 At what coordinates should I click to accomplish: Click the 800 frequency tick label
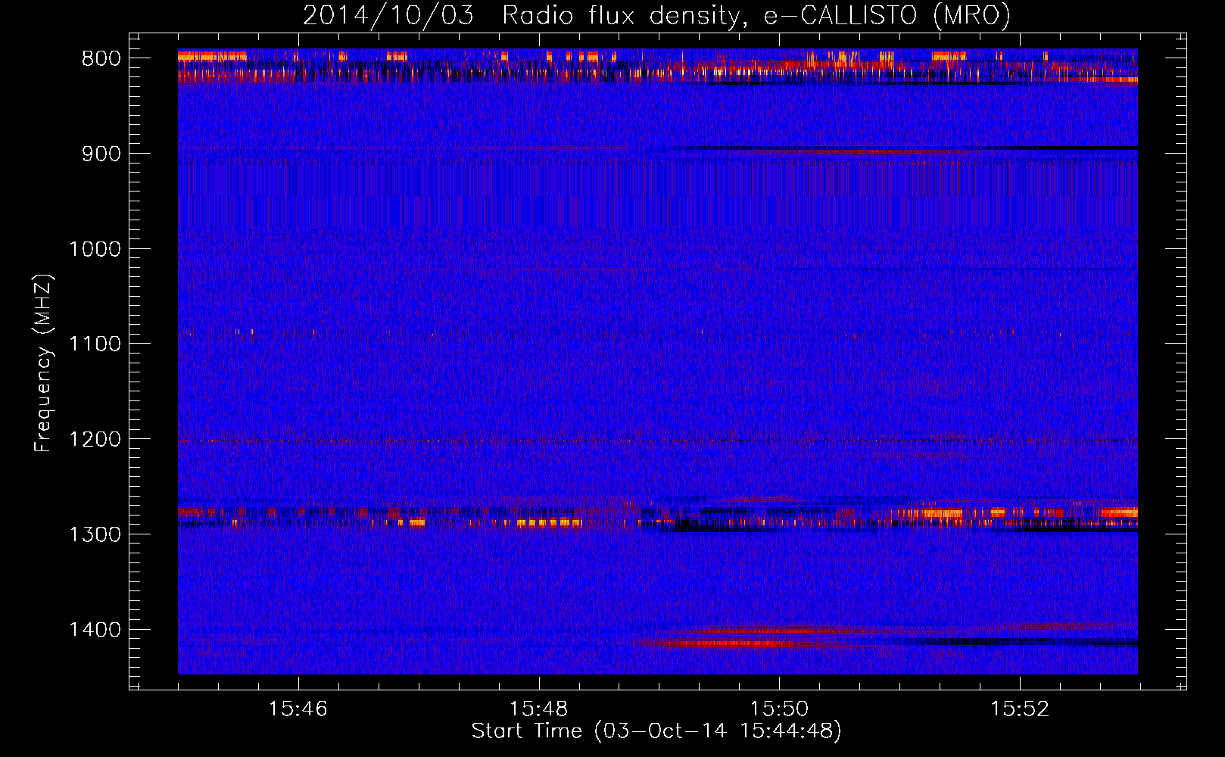click(101, 59)
